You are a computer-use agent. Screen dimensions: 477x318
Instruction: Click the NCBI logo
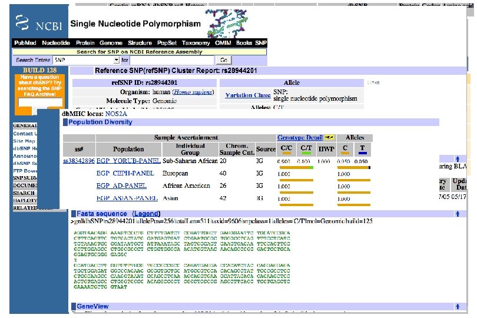click(x=38, y=22)
